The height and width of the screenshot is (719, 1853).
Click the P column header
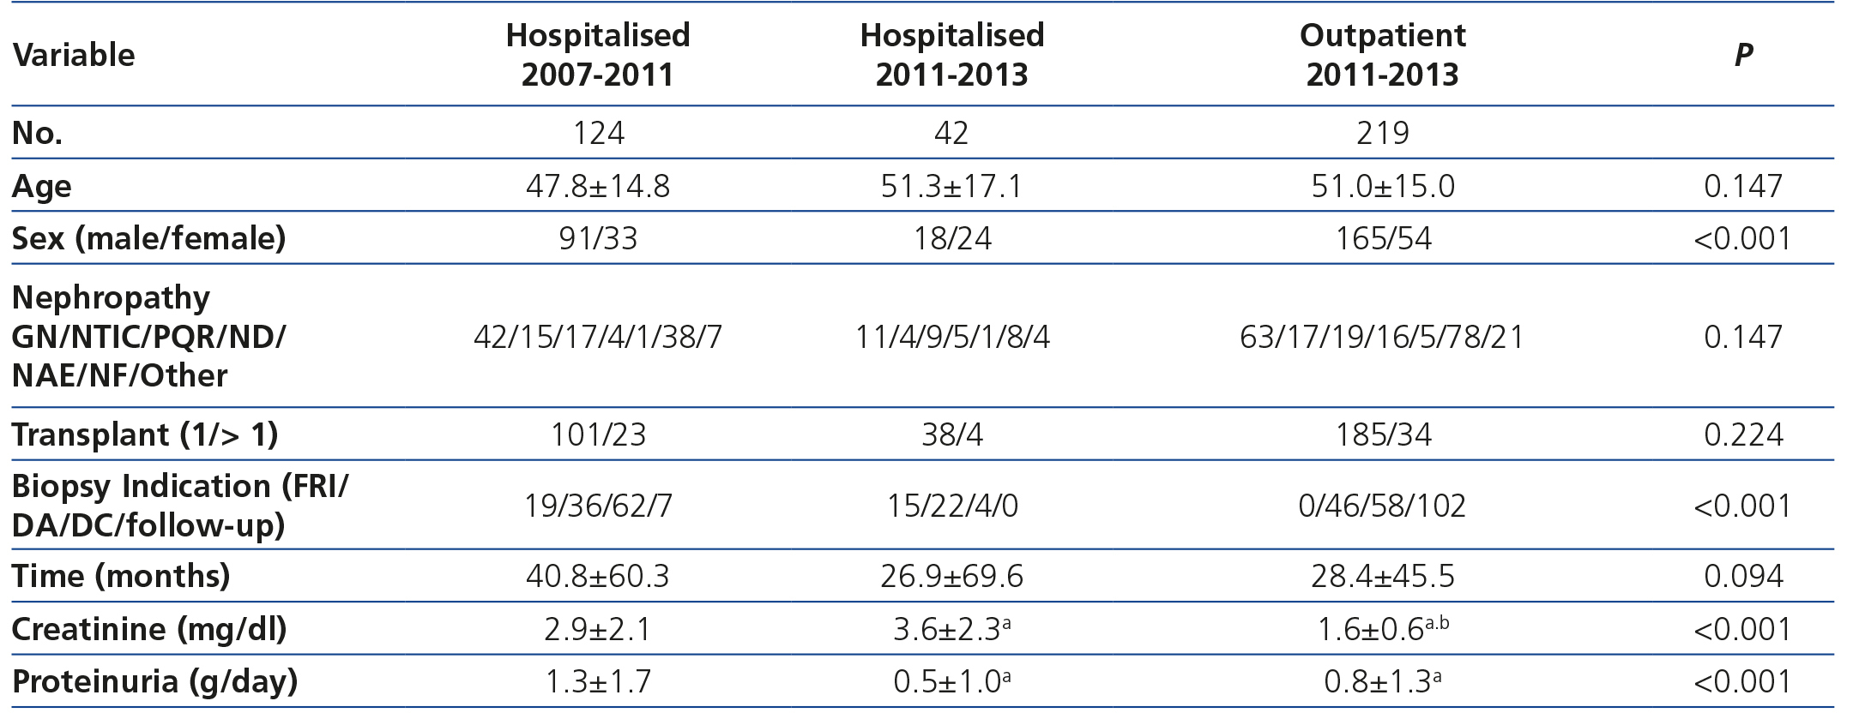click(x=1743, y=55)
